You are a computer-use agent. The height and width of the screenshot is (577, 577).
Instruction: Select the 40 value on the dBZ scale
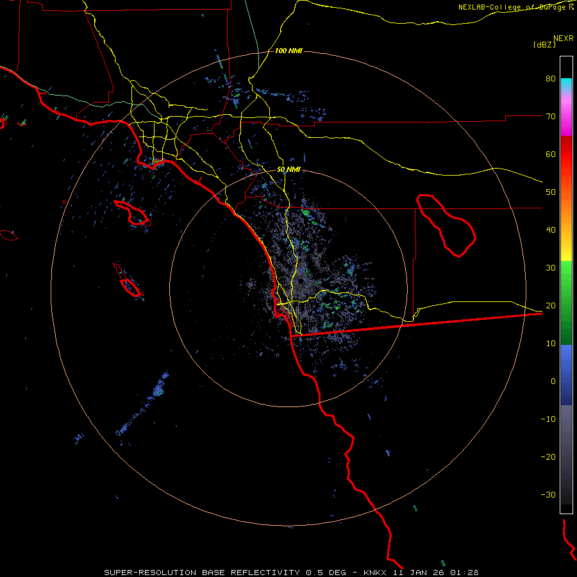tap(551, 230)
